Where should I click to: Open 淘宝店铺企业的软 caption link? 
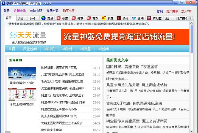[x=22, y=83]
